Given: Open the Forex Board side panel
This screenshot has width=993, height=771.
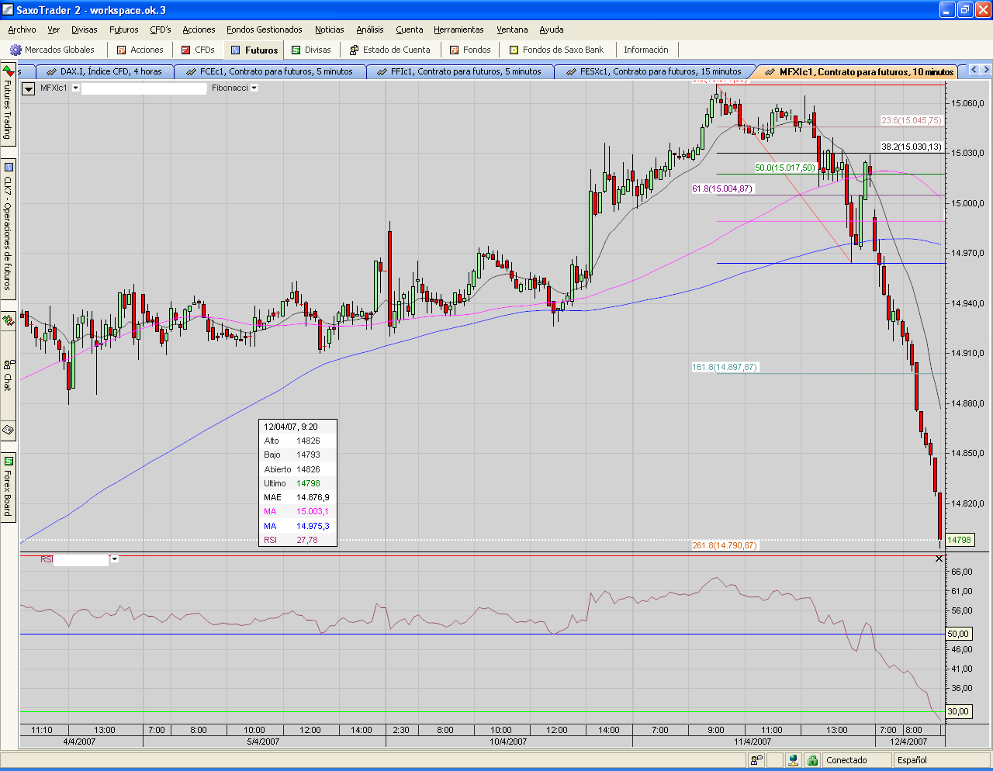Looking at the screenshot, I should point(8,487).
